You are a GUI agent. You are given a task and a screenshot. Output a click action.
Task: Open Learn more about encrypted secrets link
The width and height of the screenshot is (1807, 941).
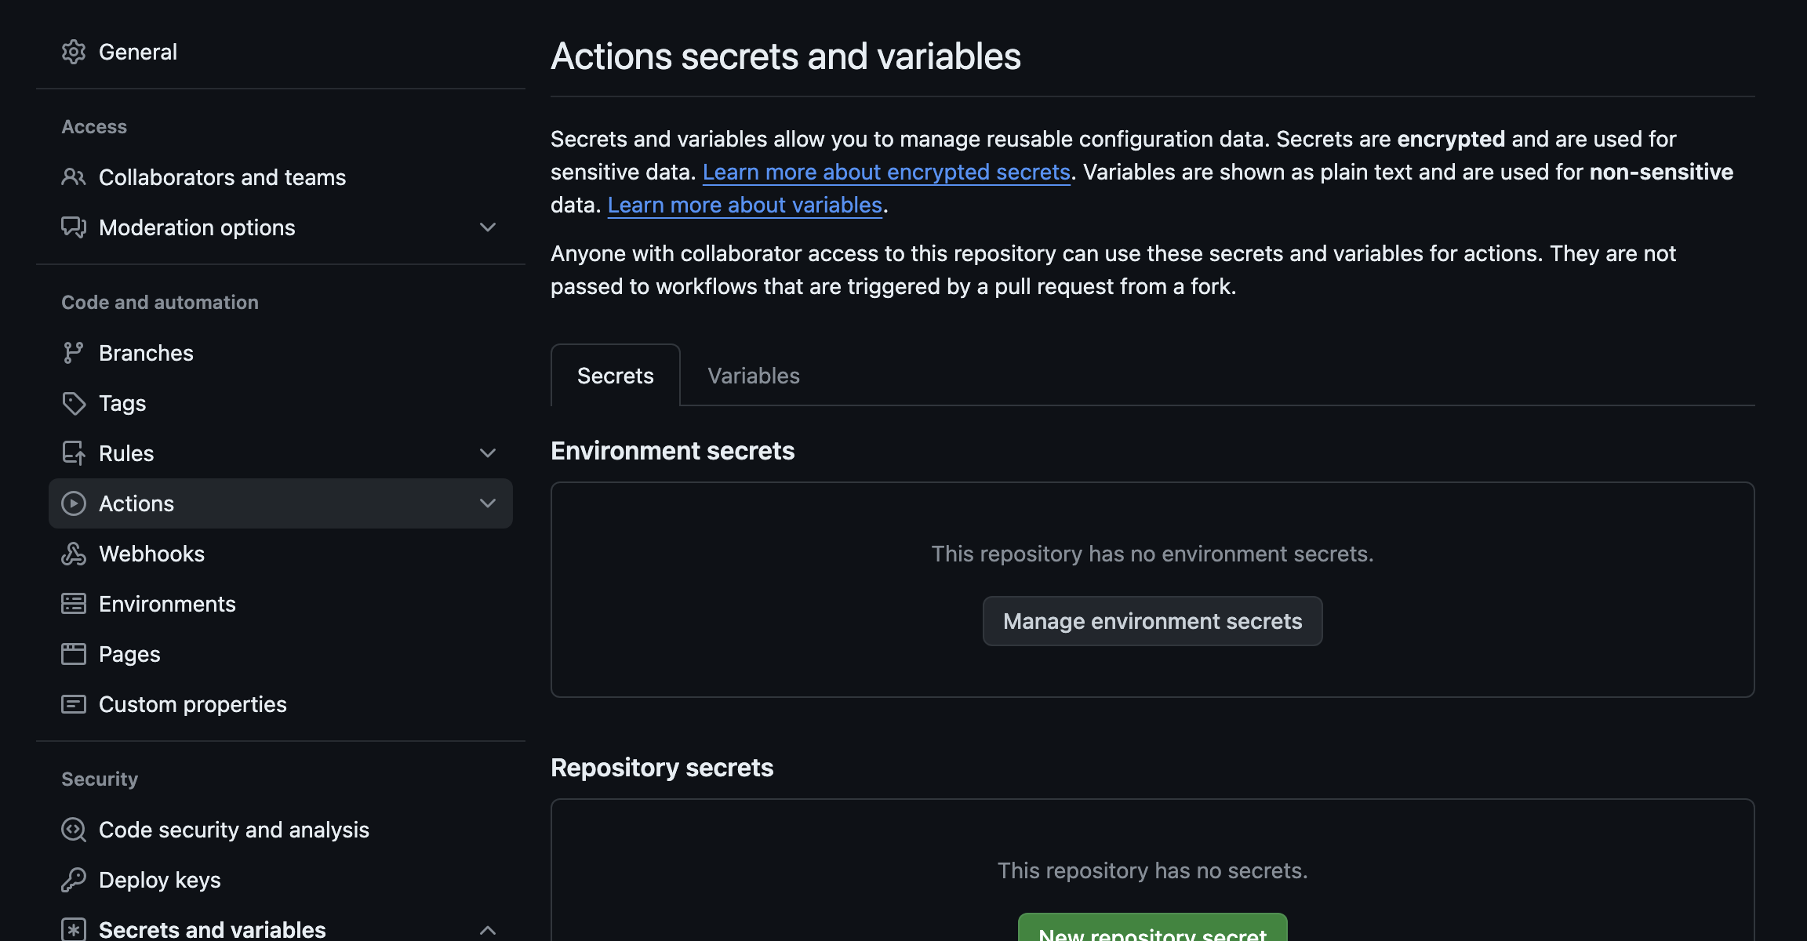point(886,172)
